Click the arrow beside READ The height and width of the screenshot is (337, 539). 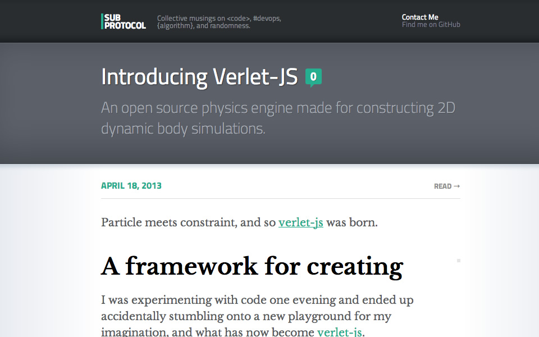click(x=457, y=186)
